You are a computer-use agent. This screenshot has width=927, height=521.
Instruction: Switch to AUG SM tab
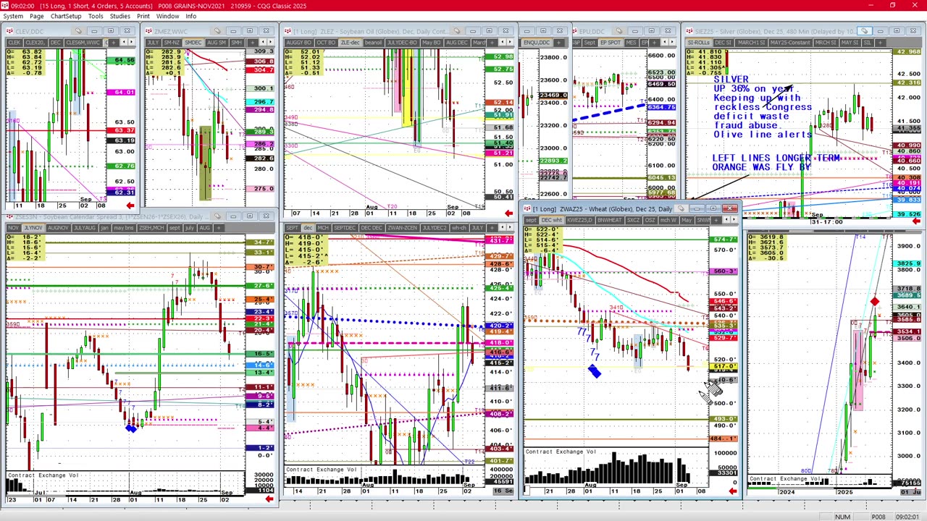click(x=217, y=43)
